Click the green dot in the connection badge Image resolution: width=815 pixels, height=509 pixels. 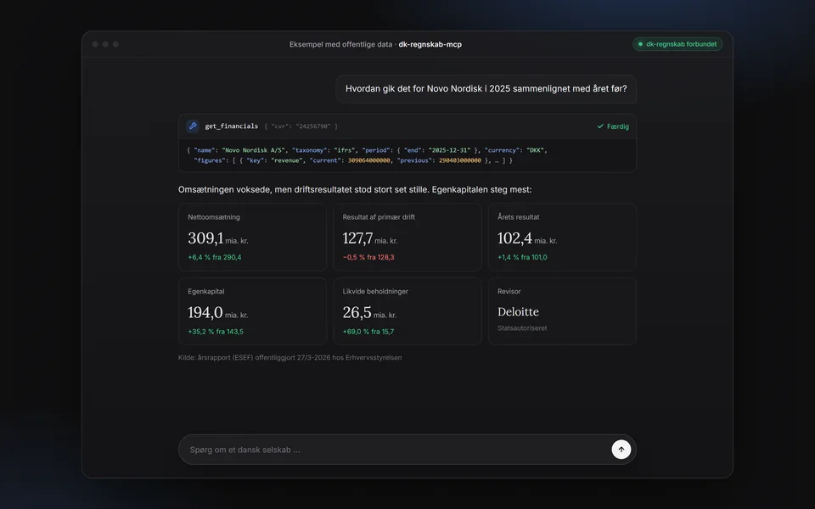pyautogui.click(x=640, y=44)
